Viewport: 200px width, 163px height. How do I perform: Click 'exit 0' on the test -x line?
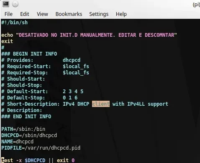[66, 160]
